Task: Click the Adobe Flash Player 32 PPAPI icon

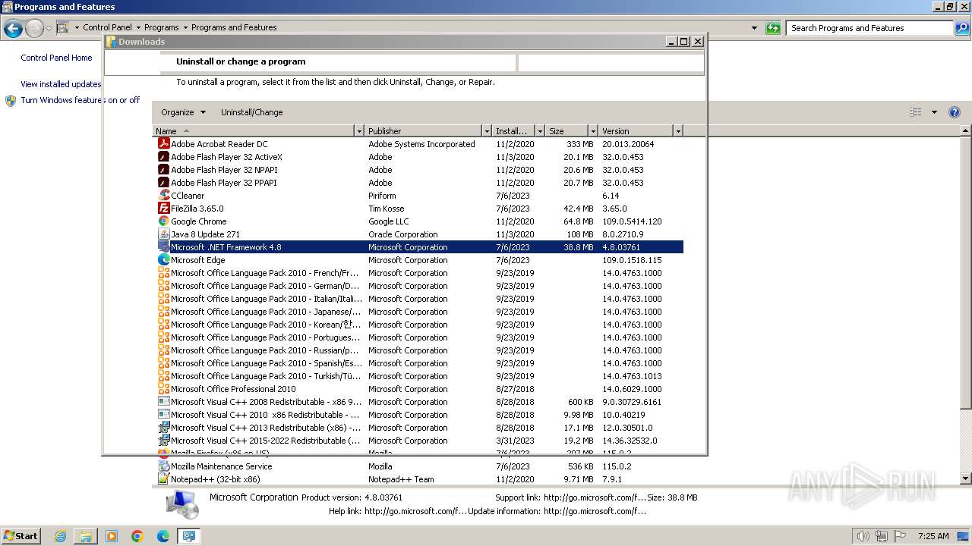Action: (163, 183)
